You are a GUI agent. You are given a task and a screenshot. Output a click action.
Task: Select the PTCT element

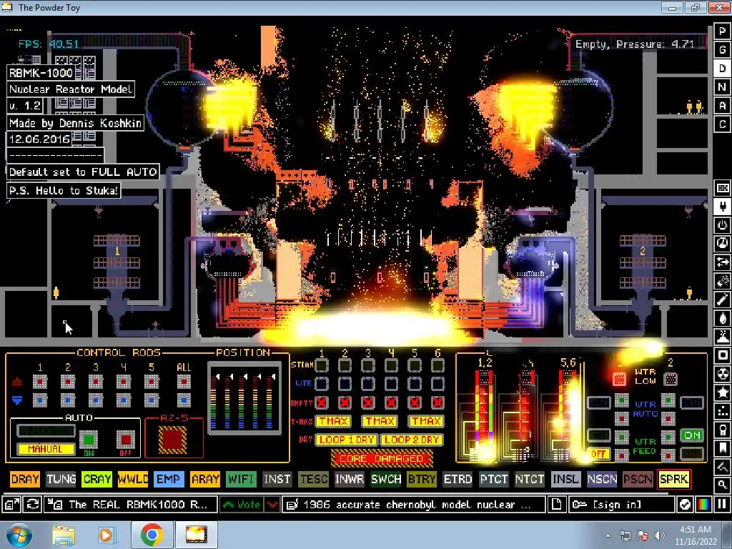494,479
